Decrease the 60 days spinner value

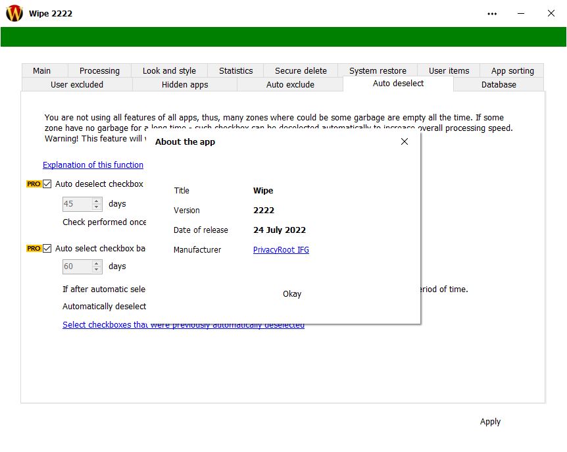[97, 270]
